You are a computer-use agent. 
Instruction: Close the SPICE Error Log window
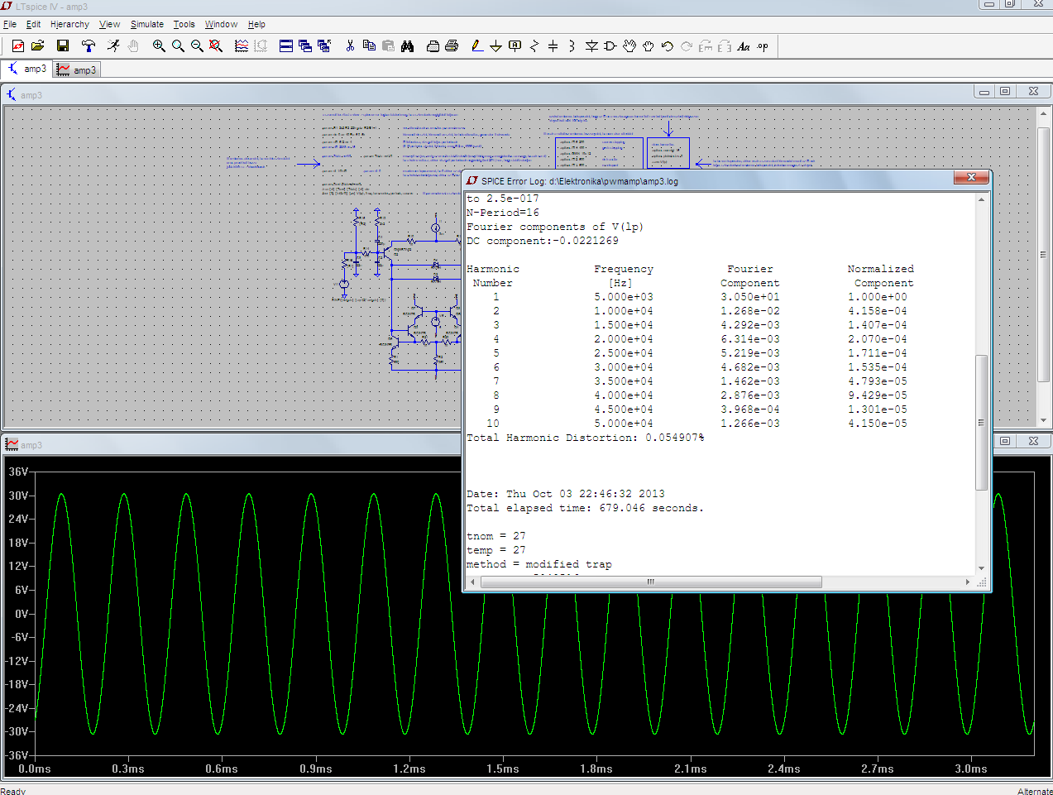pos(971,178)
